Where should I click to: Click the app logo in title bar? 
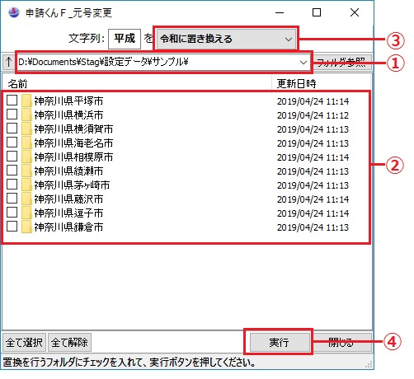(x=14, y=12)
